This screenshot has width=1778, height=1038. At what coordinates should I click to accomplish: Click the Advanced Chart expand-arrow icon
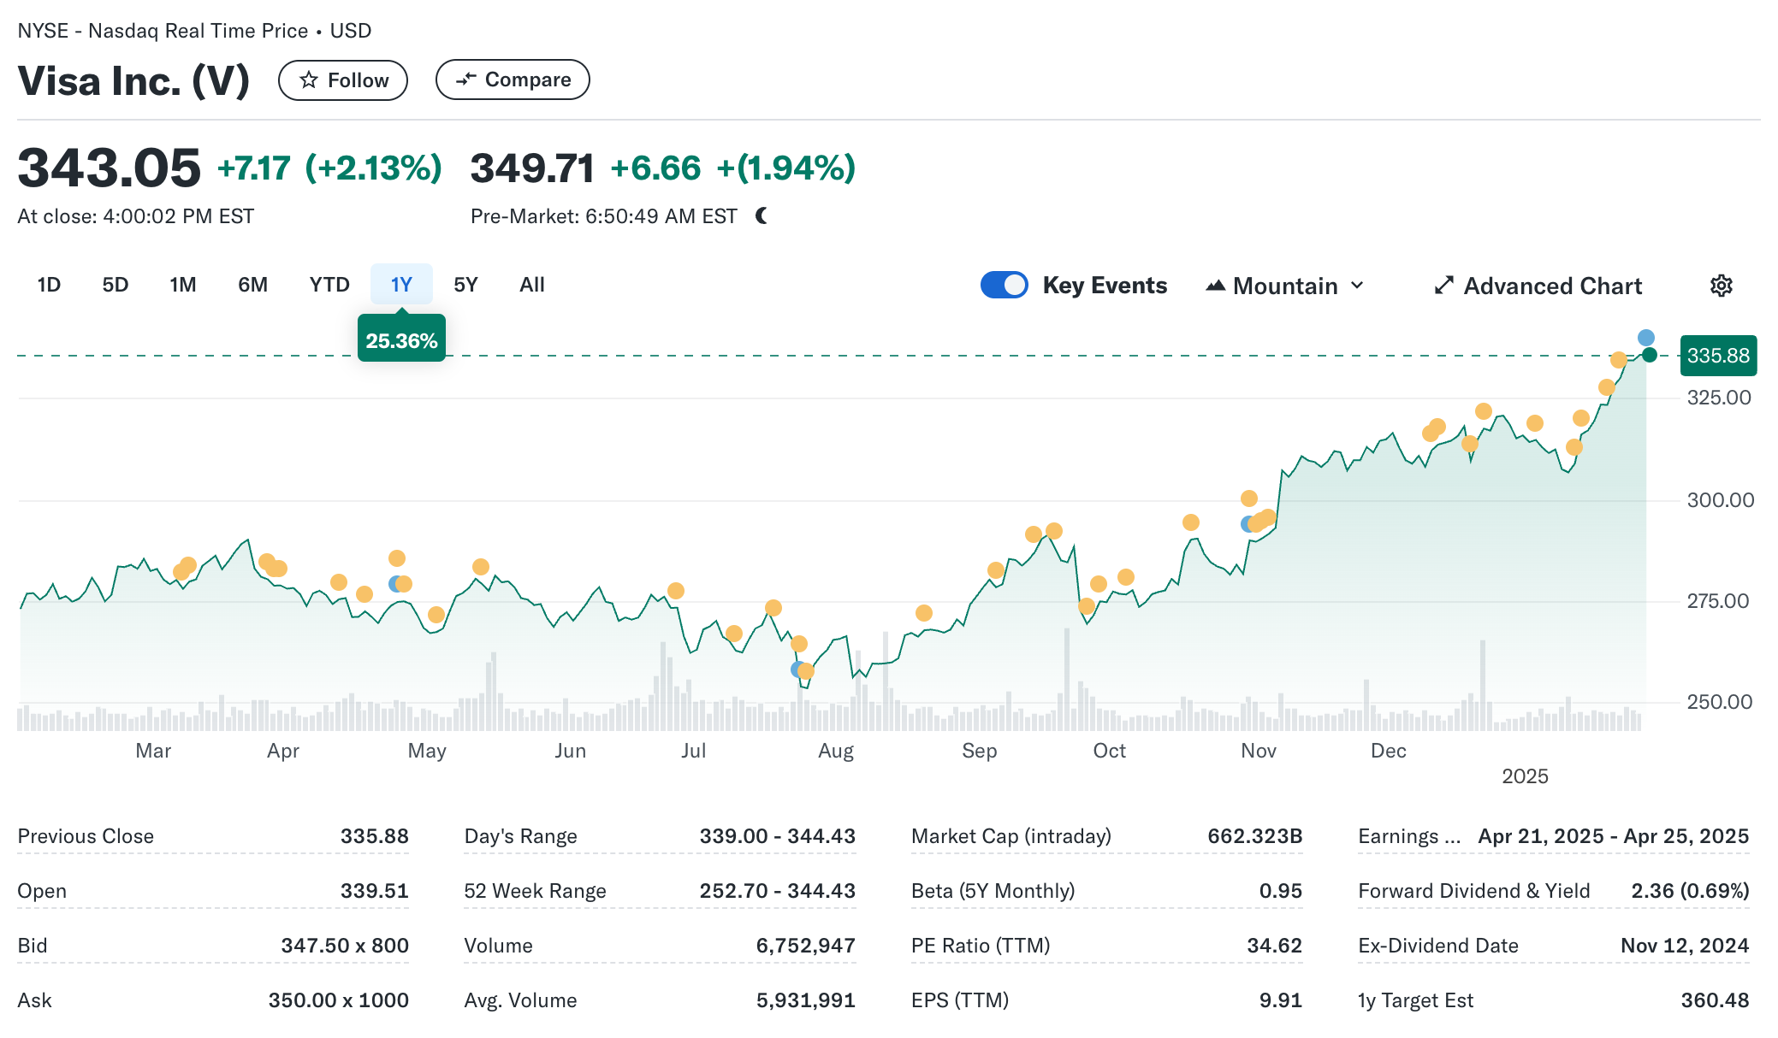click(1443, 286)
